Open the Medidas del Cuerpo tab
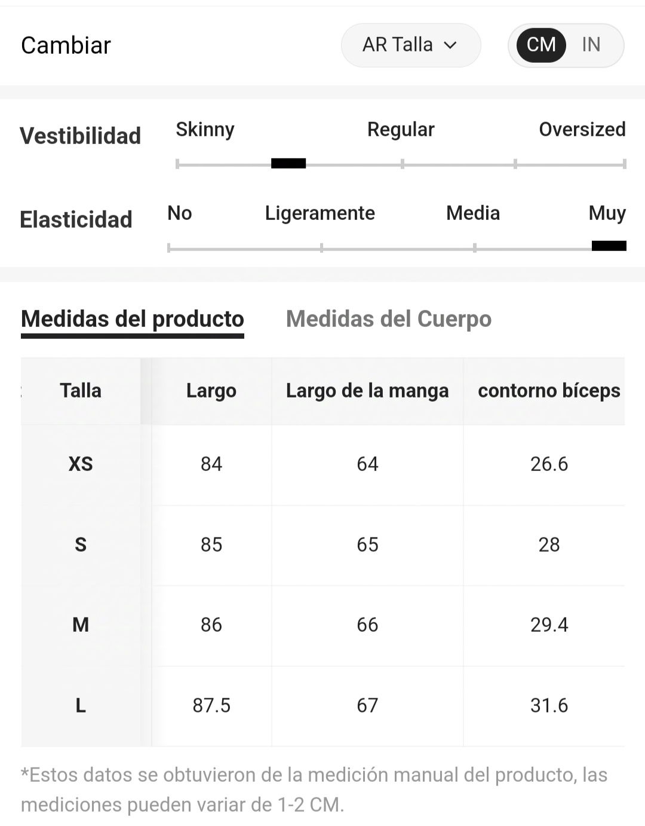Image resolution: width=645 pixels, height=826 pixels. [x=389, y=319]
